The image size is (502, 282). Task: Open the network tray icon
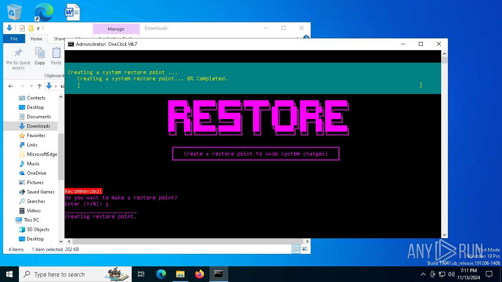tap(442, 274)
